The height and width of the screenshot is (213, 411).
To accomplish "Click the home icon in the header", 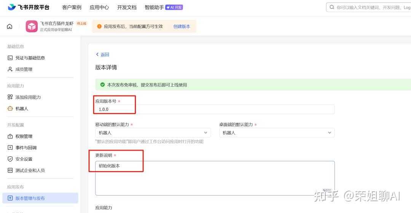I will (10, 26).
